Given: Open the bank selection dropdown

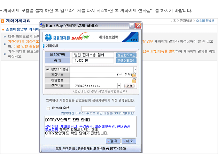Looking at the screenshot, I should [135, 69].
